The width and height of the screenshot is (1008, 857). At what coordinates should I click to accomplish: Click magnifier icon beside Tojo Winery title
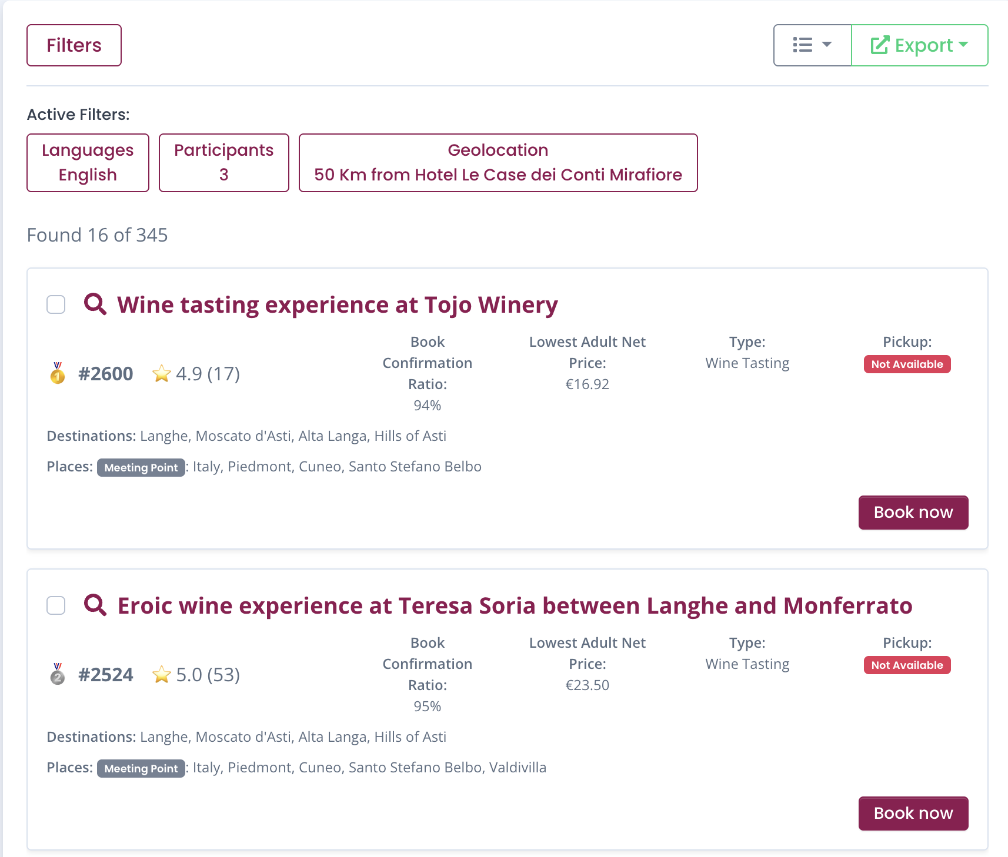[x=95, y=304]
